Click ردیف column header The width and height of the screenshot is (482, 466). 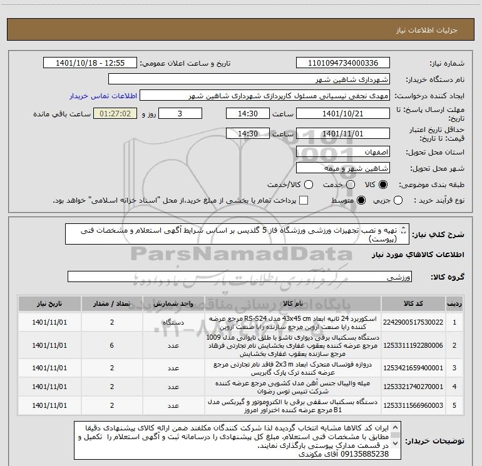click(x=454, y=304)
